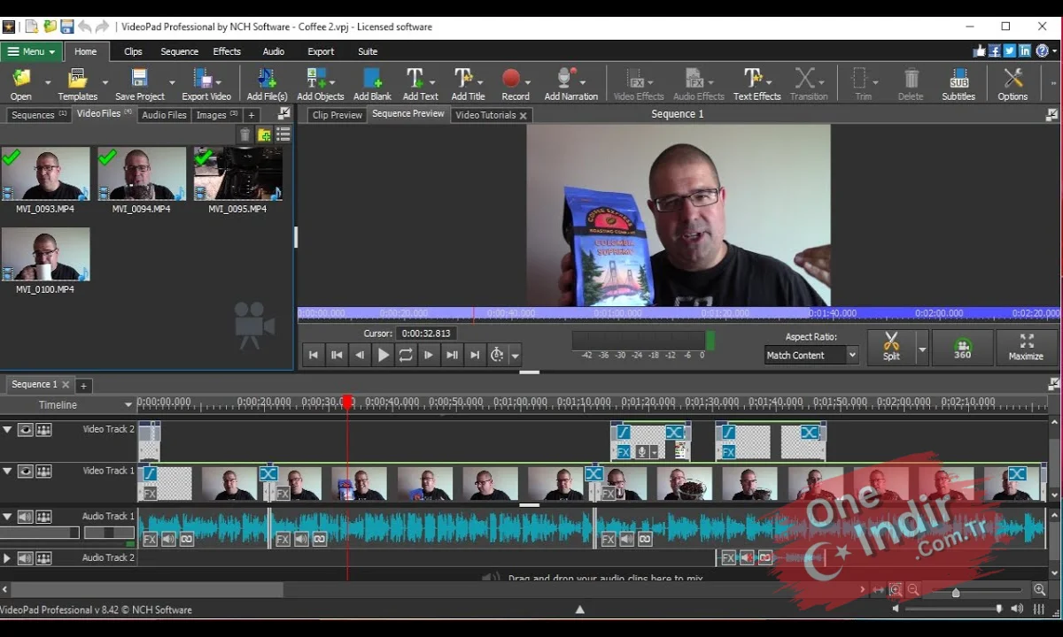1063x637 pixels.
Task: Hide Video Track 2 with the eye icon
Action: [25, 430]
